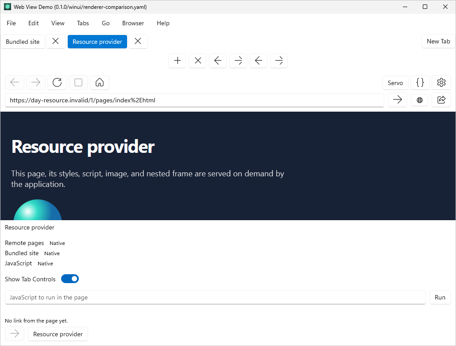Viewport: 456px width, 346px height.
Task: Go forward with the arrow beside reload
Action: (x=36, y=82)
